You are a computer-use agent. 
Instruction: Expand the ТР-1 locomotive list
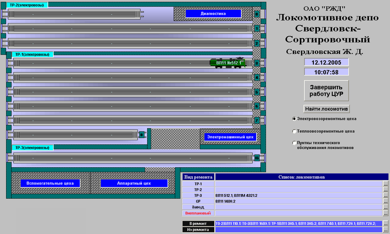(385, 184)
